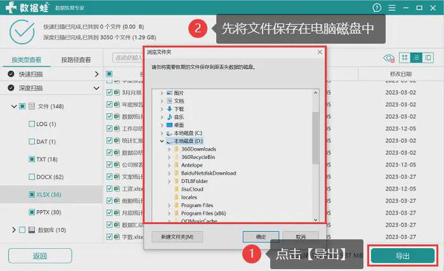Select the 图片 pictures folder

(x=179, y=93)
